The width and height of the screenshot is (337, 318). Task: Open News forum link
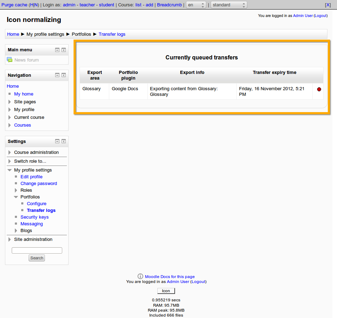(27, 60)
